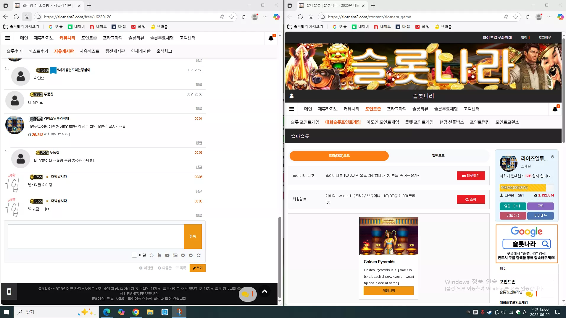Select 포인트존 in the right navigation menu

coord(373,109)
